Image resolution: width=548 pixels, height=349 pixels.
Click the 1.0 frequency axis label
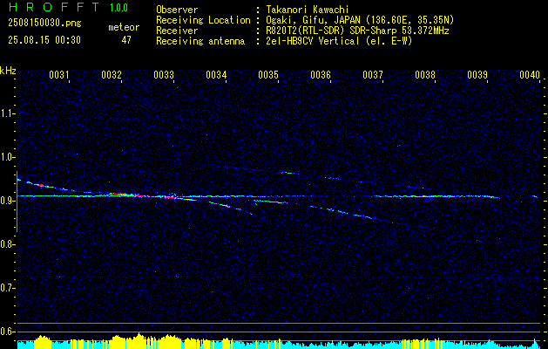(7, 157)
